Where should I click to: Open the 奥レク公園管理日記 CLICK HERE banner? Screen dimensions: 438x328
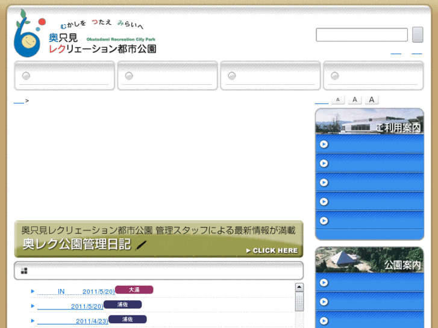point(158,239)
